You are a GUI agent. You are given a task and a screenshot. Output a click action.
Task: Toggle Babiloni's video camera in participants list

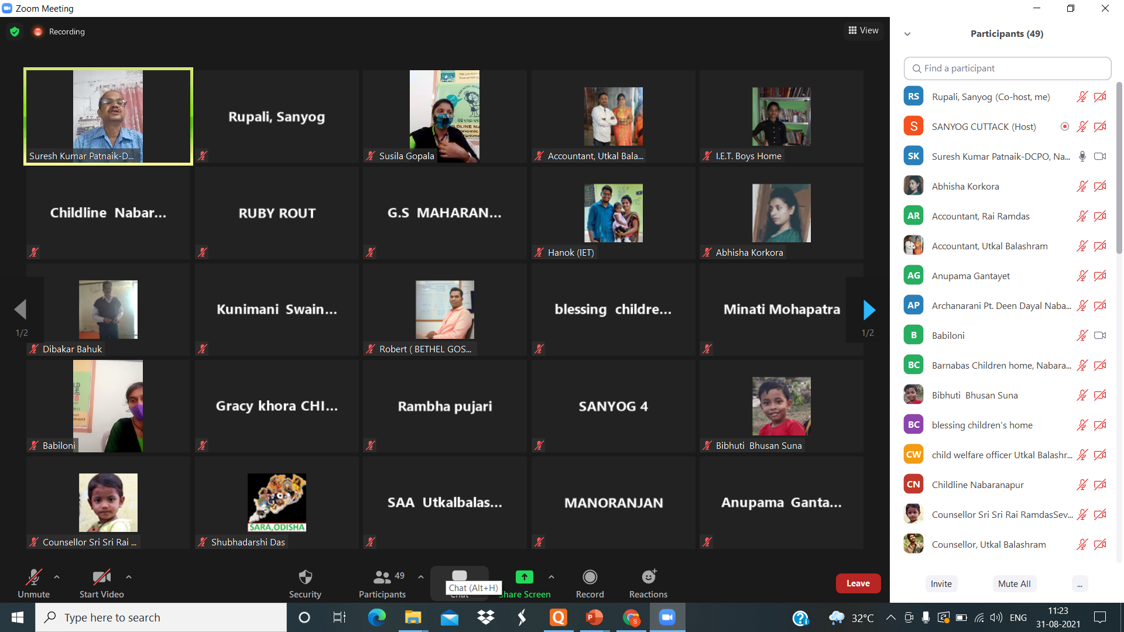tap(1100, 335)
